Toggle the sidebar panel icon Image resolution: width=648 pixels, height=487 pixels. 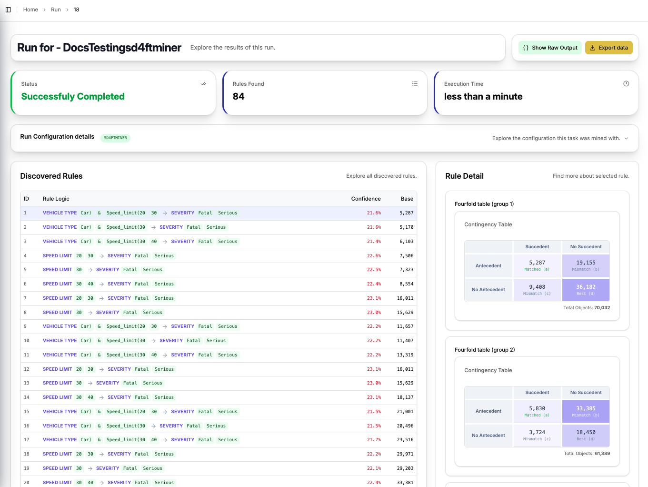tap(8, 10)
